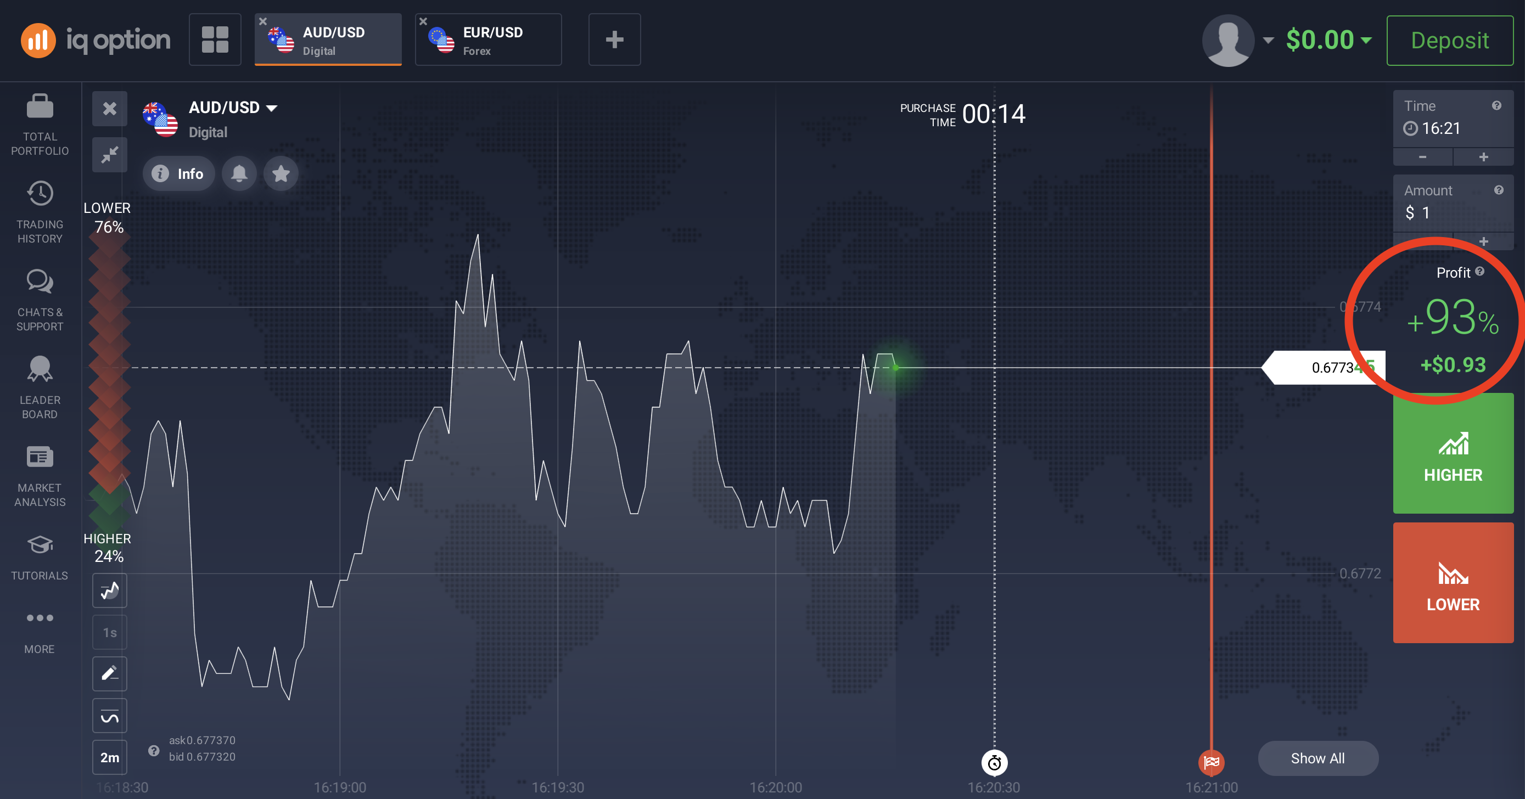
Task: Open the More three-dots menu
Action: click(x=40, y=618)
